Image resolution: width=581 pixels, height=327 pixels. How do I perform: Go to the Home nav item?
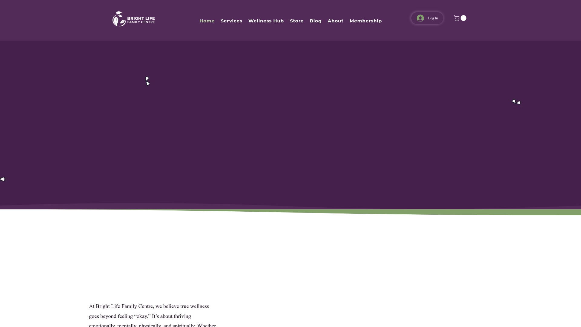tap(207, 21)
